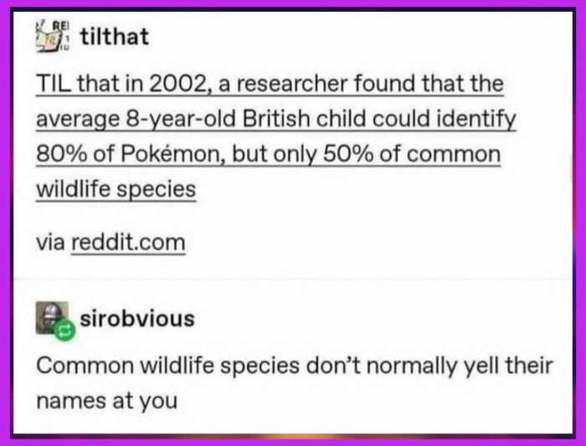Visit the tilthat username link
The width and height of the screenshot is (586, 446).
pyautogui.click(x=115, y=37)
